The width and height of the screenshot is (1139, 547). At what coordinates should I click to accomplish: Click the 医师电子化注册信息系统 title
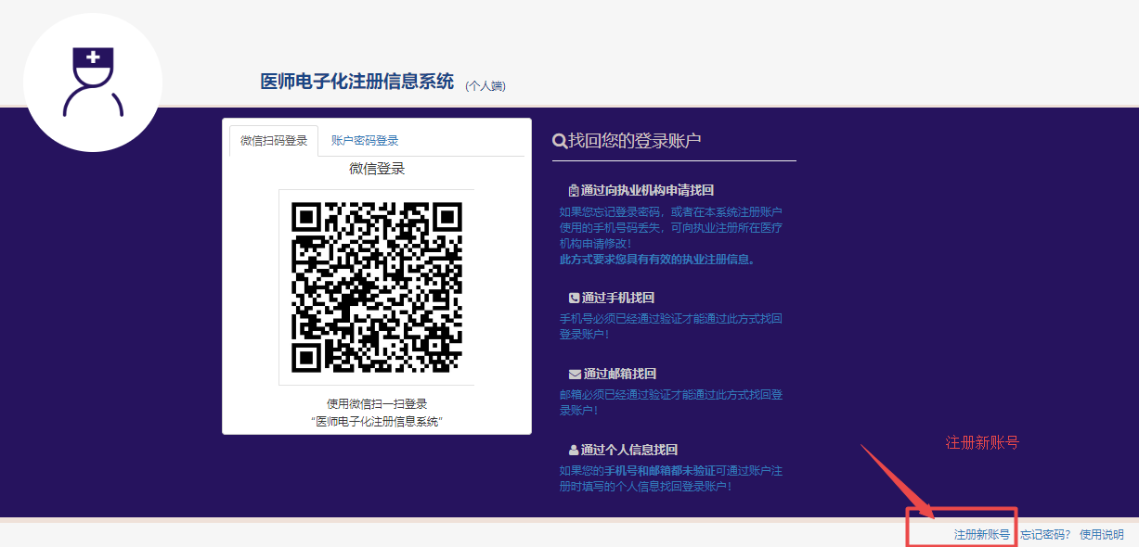coord(357,82)
